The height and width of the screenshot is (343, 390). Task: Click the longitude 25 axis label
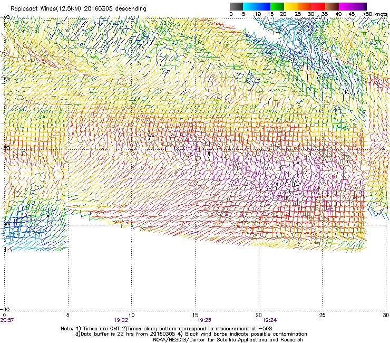tap(322, 315)
